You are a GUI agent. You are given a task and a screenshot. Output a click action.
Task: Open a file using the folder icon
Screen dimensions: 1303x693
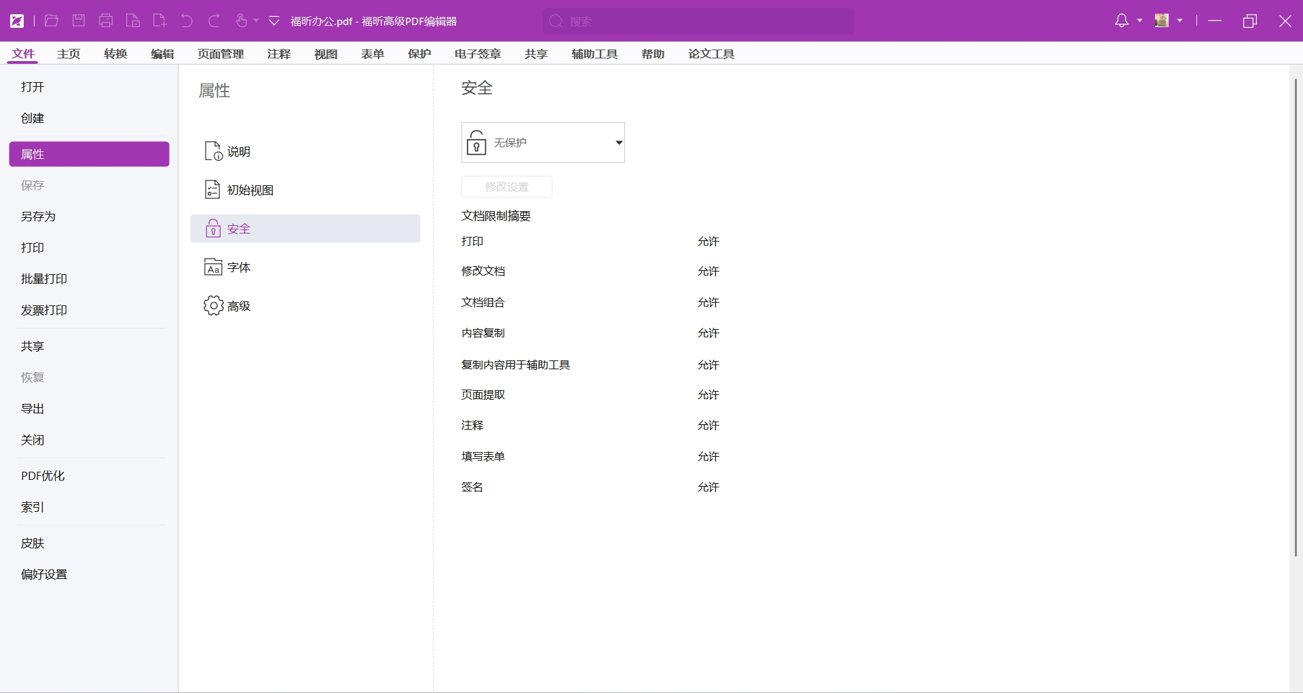pyautogui.click(x=51, y=20)
